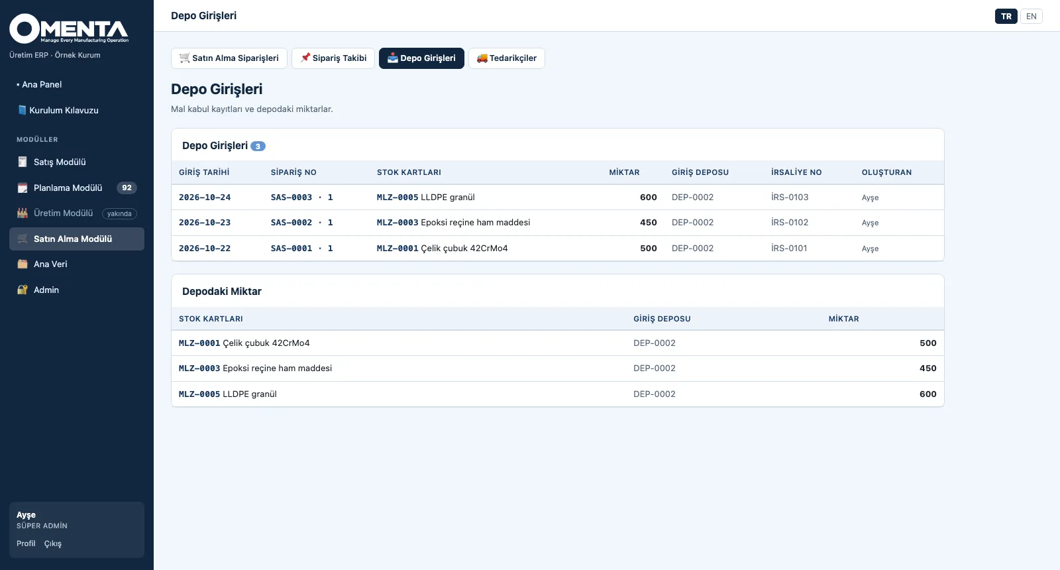Click the inbox icon on Depo Girişleri tab

(393, 58)
